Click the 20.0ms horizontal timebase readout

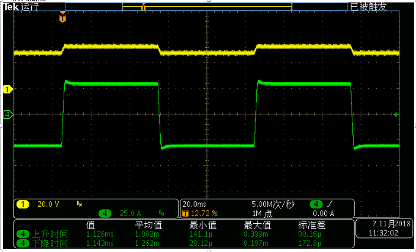[195, 204]
